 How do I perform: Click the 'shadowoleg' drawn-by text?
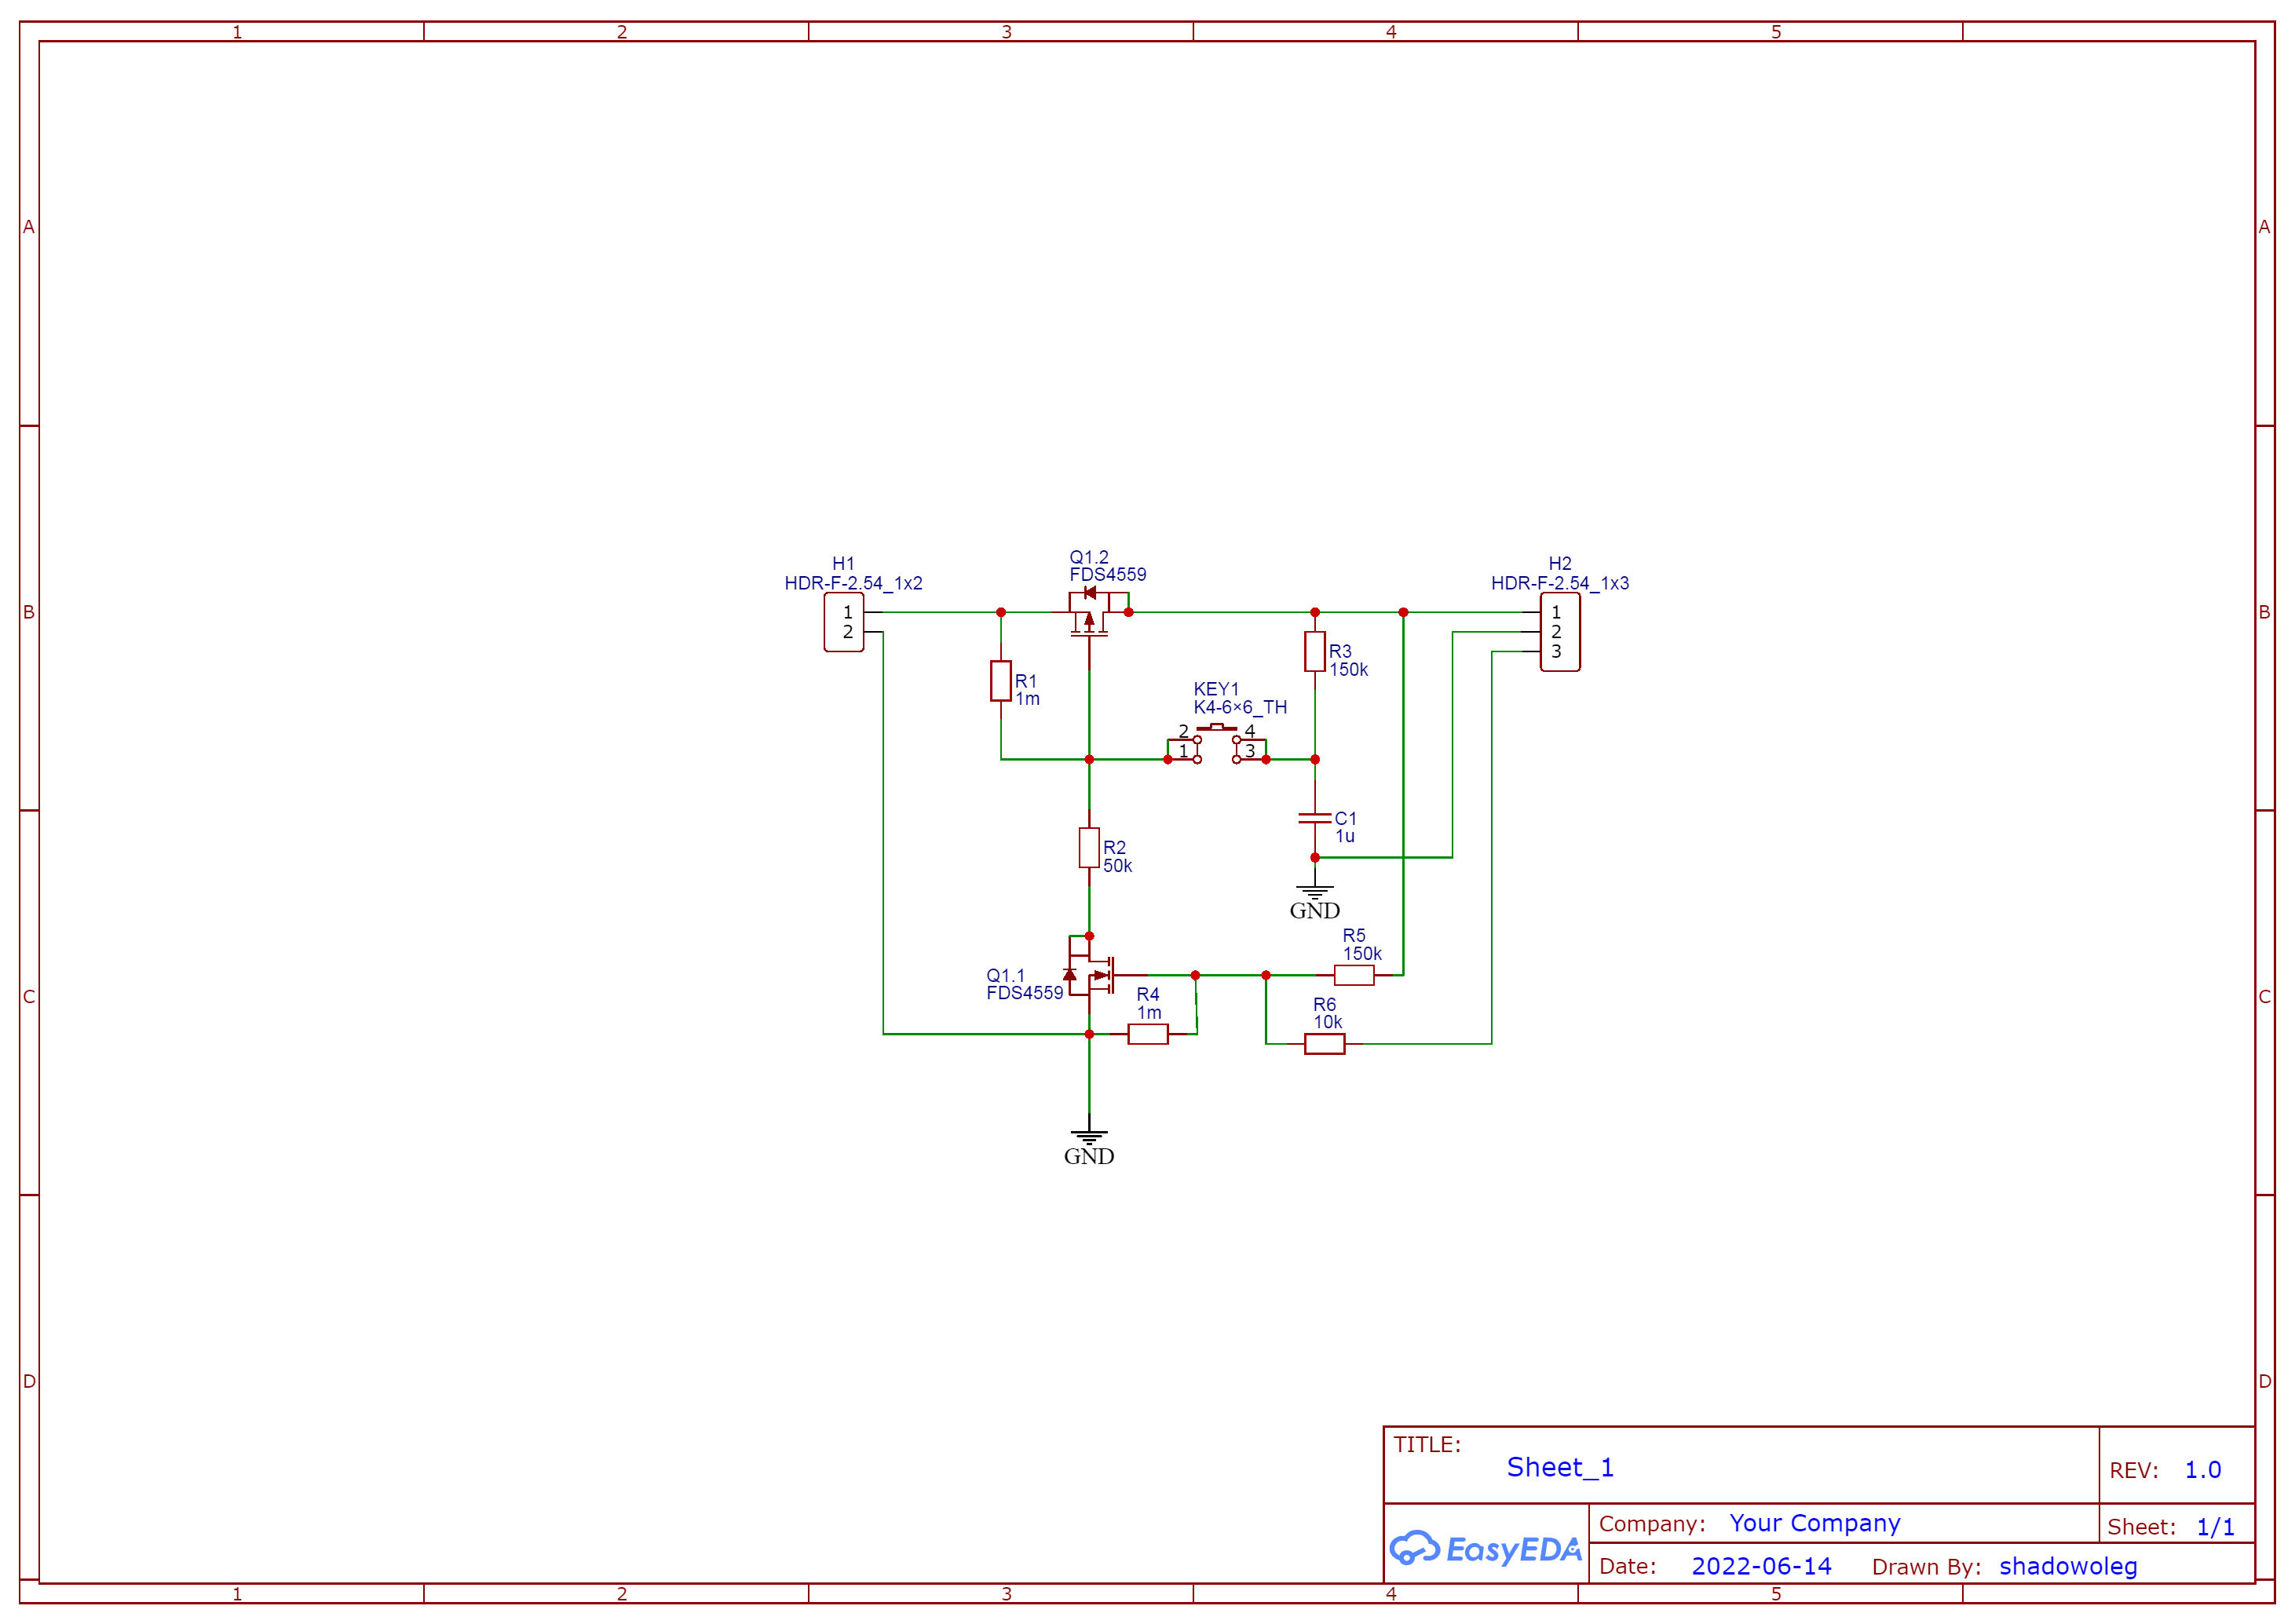2067,1566
